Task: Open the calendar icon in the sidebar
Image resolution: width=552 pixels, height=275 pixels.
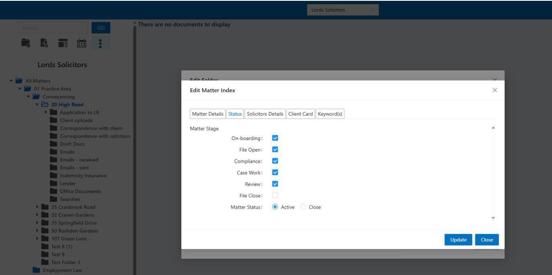Action: point(82,43)
